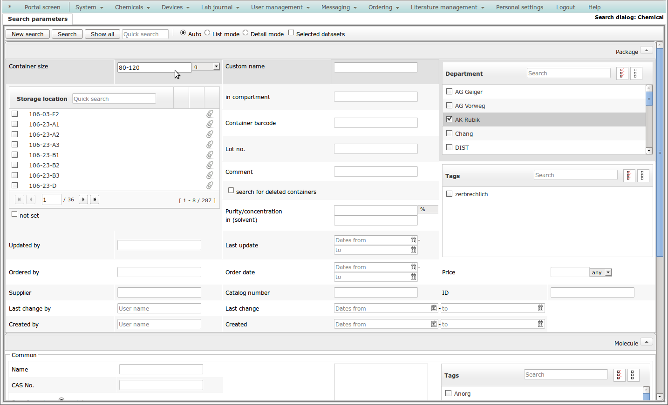The height and width of the screenshot is (405, 668).
Task: Uncheck all Department entries with the clear icon
Action: 636,73
